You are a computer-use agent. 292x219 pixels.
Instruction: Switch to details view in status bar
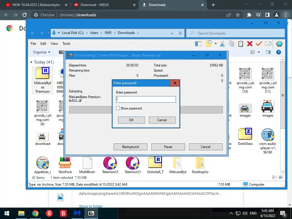[x=275, y=177]
